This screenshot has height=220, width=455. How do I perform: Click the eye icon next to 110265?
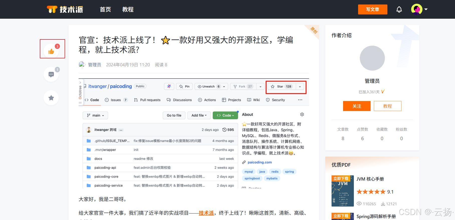coord(359,204)
